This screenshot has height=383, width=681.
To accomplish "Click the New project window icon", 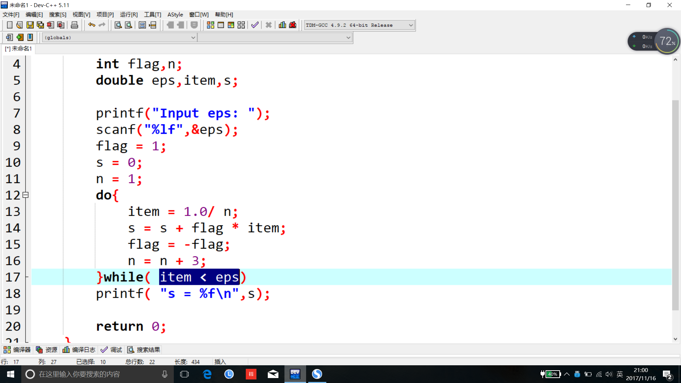I will (x=10, y=37).
